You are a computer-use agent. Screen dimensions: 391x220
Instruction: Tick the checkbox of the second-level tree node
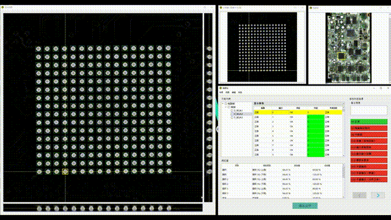pos(229,107)
